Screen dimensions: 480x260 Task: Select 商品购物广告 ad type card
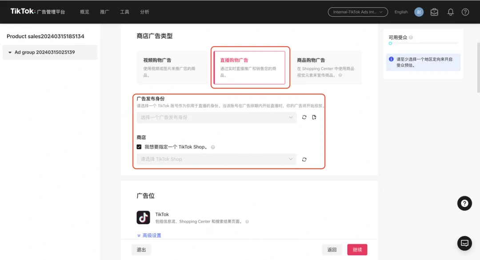coord(326,68)
